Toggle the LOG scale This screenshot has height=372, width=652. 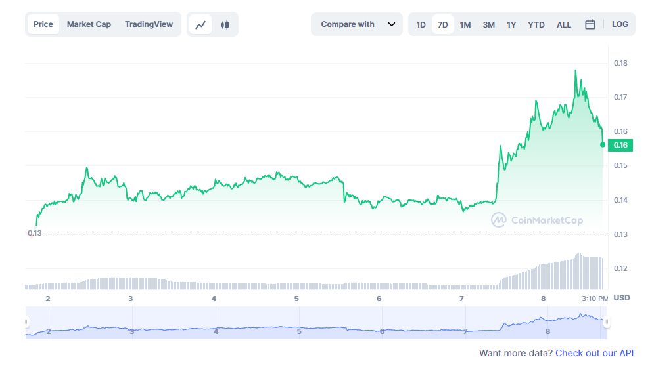click(620, 24)
